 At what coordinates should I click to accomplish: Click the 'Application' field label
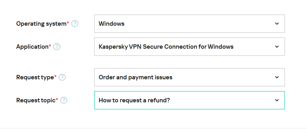32,47
